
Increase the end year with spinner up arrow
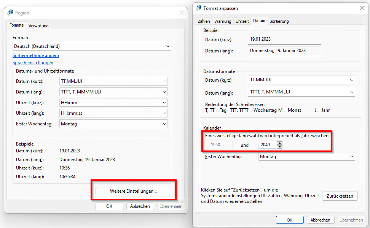[280, 143]
